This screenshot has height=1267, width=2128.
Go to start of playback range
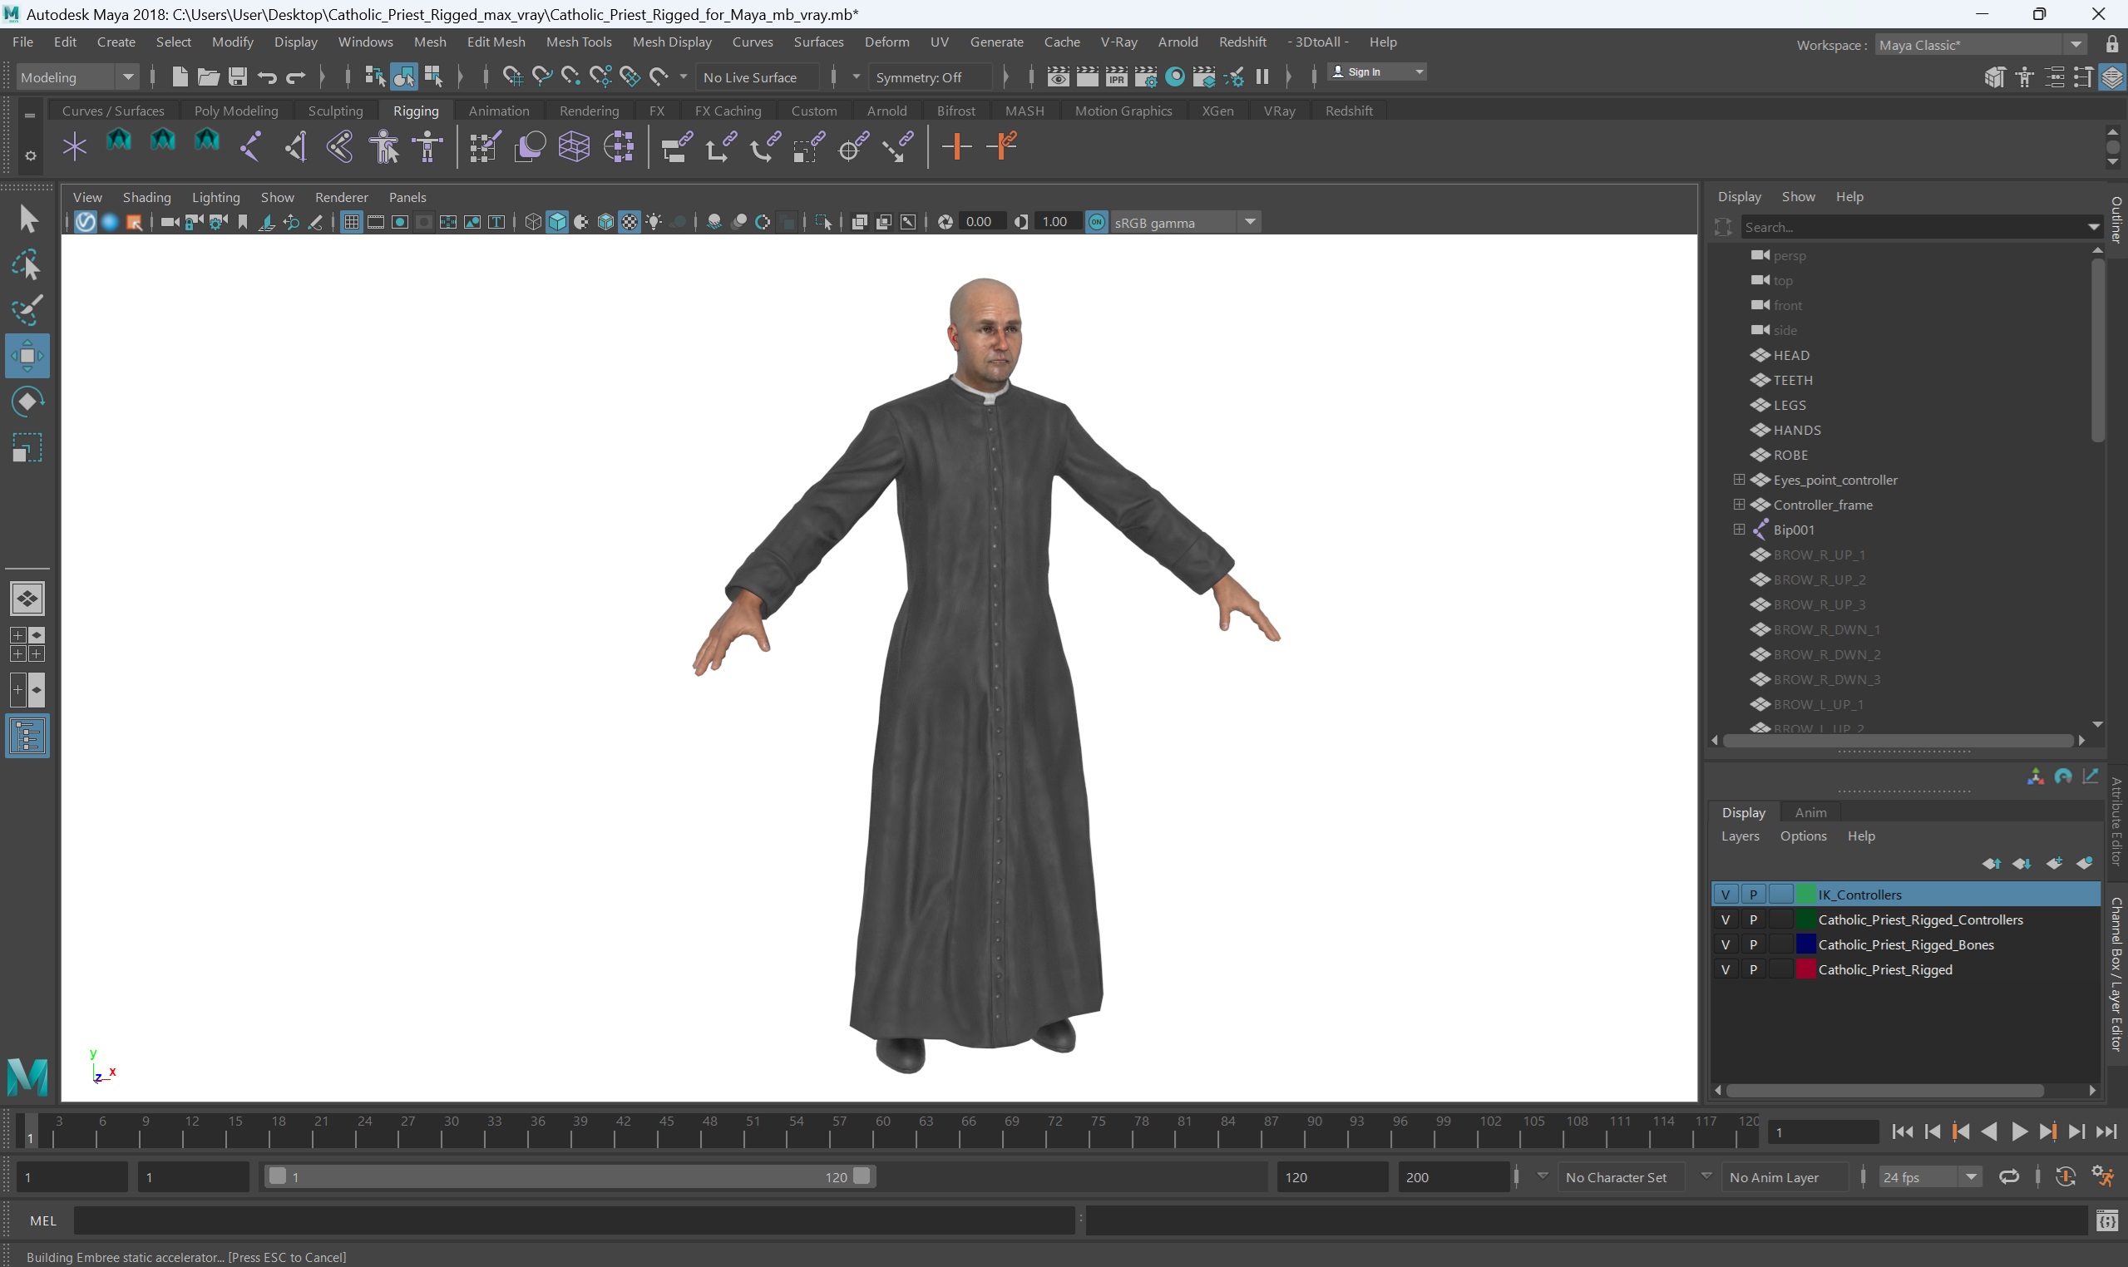[1903, 1131]
